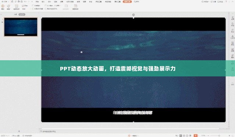Click the fit-to-window icon at the bottom right
This screenshot has height=137, width=235.
point(233,136)
